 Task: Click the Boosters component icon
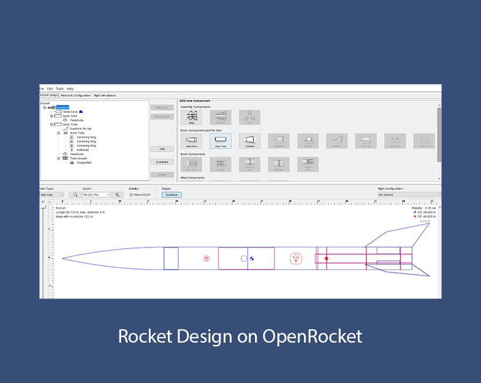[221, 117]
